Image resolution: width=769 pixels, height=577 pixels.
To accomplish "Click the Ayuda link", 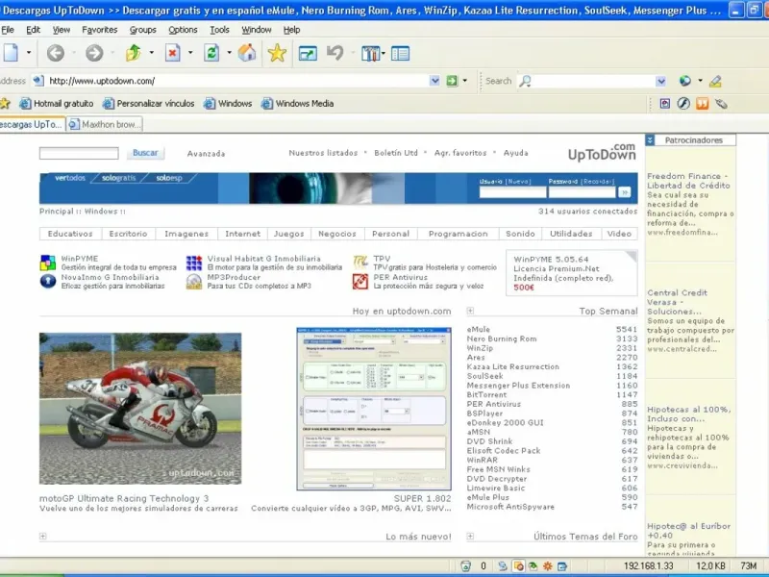I will (x=515, y=153).
